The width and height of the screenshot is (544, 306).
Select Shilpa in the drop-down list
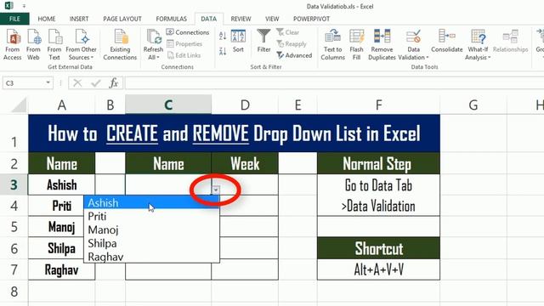(x=151, y=243)
